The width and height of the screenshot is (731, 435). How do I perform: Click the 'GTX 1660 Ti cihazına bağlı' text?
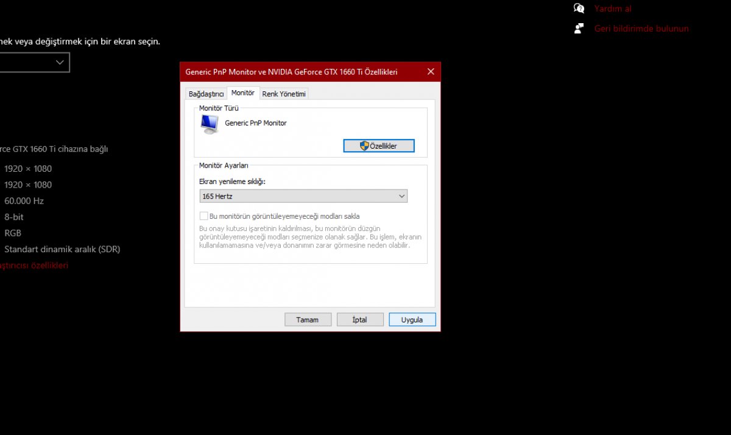click(59, 149)
